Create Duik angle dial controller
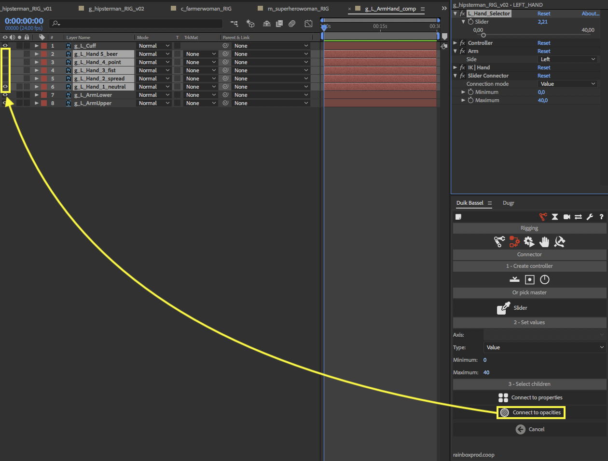This screenshot has width=608, height=461. pyautogui.click(x=545, y=279)
